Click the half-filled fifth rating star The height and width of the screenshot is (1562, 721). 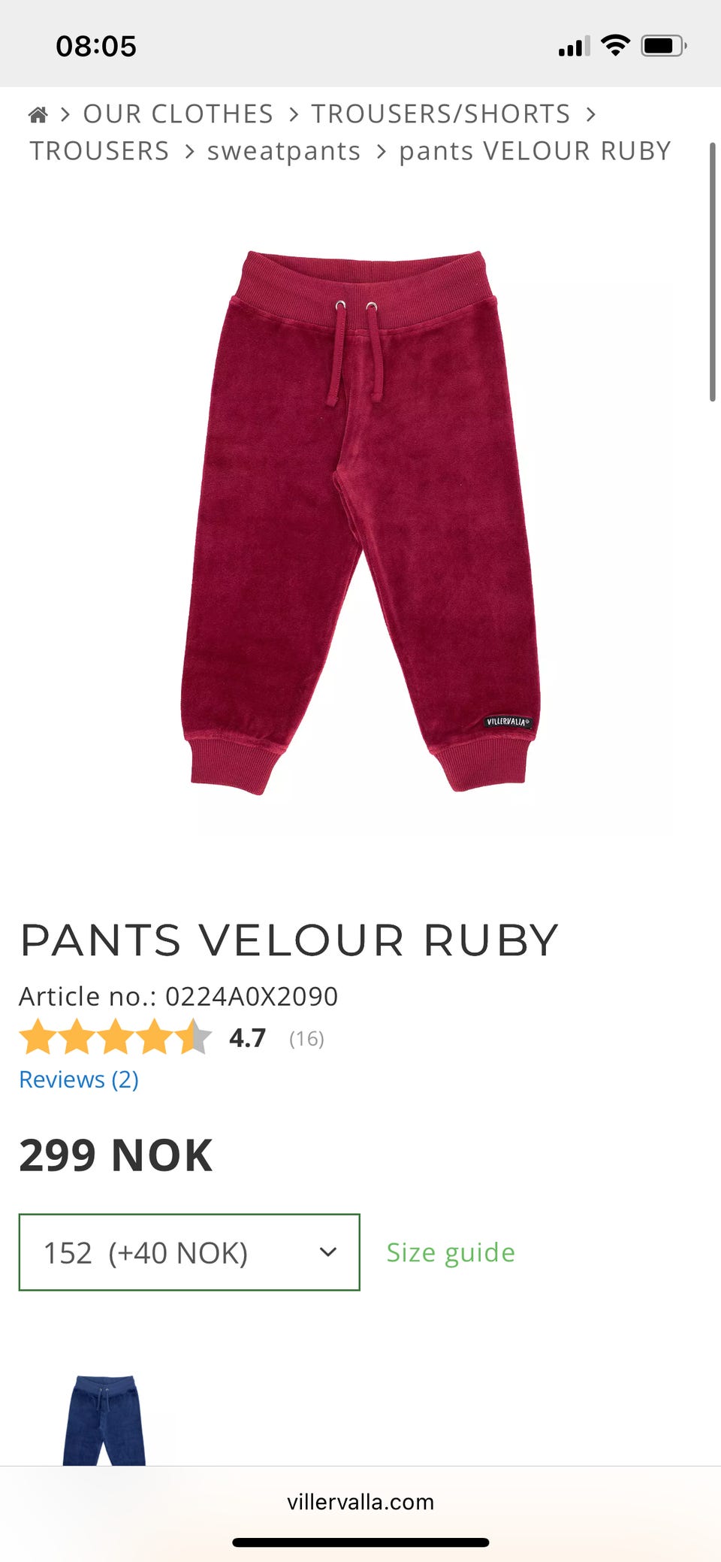(x=194, y=1037)
